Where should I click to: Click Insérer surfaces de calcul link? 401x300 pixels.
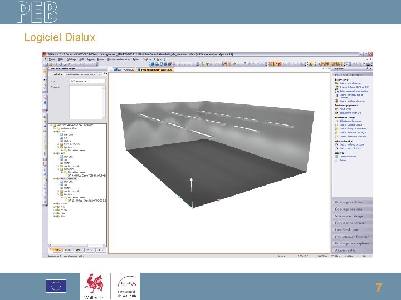point(351,144)
